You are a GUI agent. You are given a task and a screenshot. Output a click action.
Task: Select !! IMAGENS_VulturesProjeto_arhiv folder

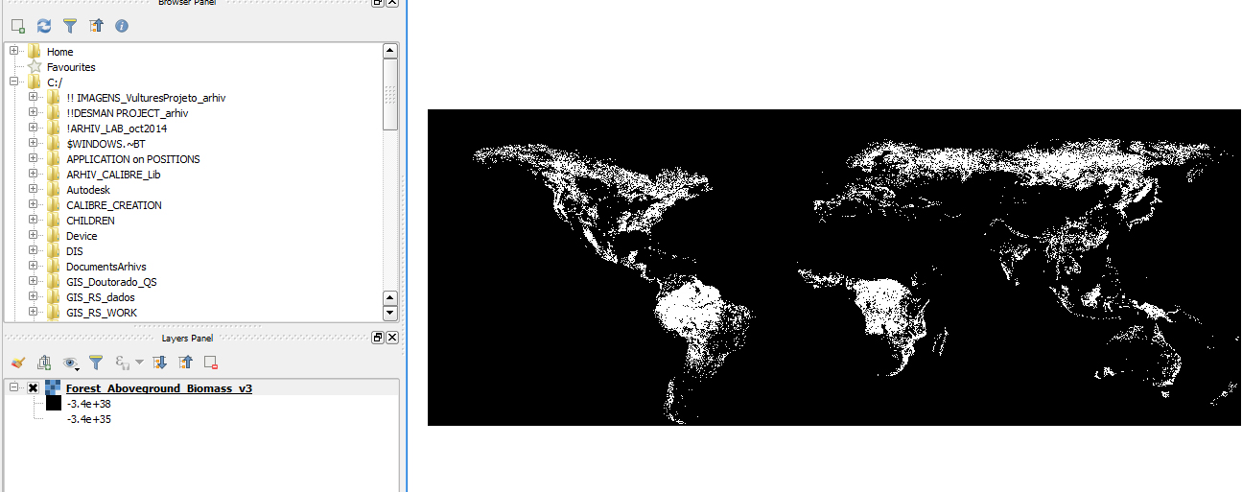146,98
